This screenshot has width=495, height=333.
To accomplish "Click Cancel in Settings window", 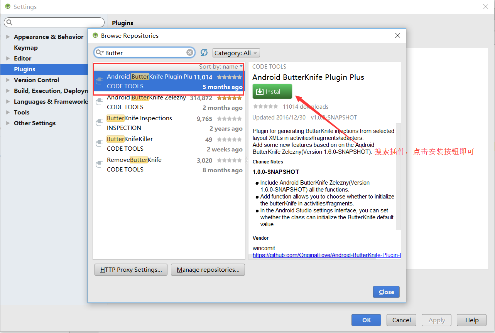I will (401, 320).
